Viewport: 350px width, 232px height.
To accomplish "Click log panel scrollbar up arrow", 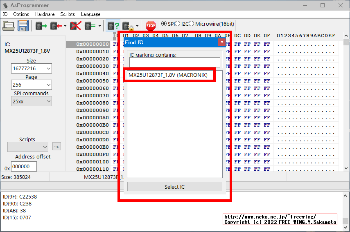I will pyautogui.click(x=345, y=196).
